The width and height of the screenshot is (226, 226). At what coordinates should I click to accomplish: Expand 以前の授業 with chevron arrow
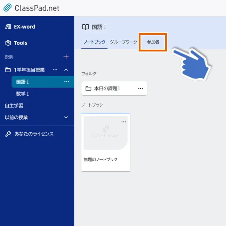(x=66, y=117)
